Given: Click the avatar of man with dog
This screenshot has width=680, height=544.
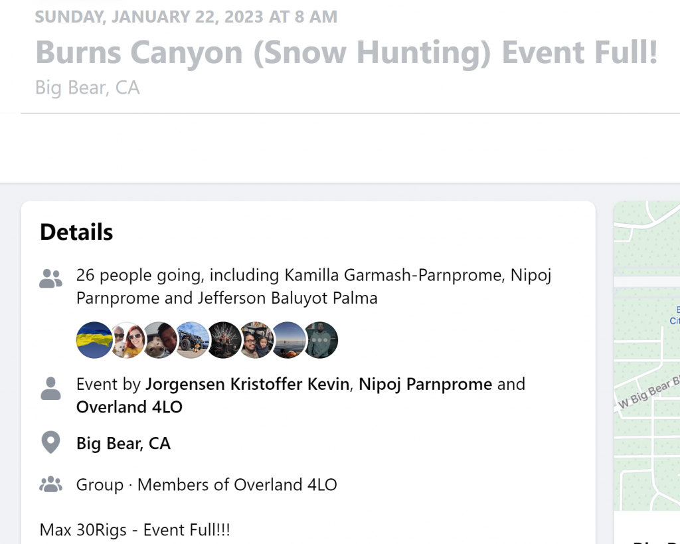Looking at the screenshot, I should [159, 340].
